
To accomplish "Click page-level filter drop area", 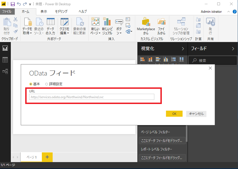I will (x=162, y=141).
